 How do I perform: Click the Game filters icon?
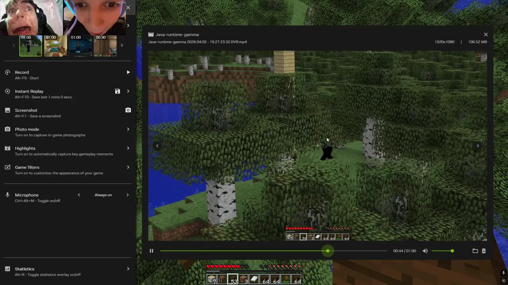(x=8, y=167)
